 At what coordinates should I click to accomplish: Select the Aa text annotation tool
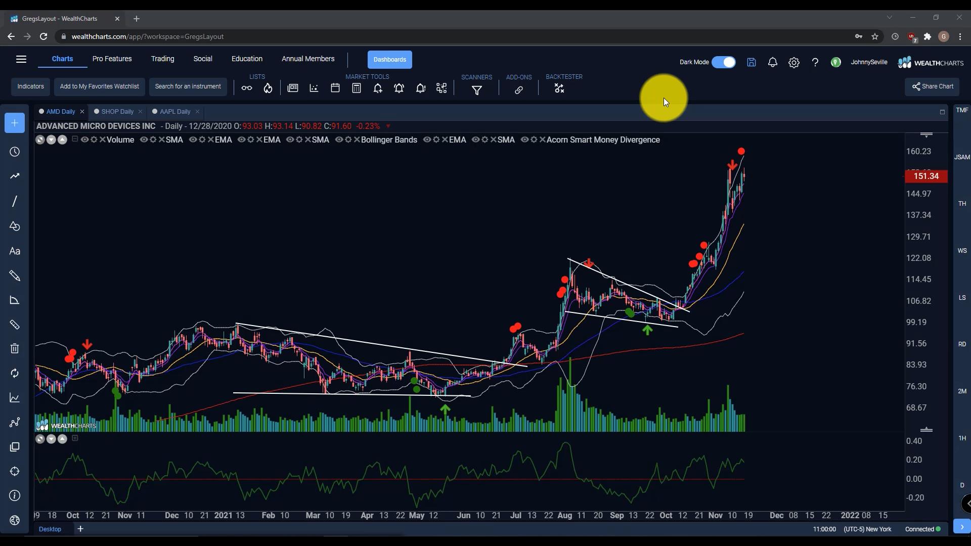coord(15,251)
